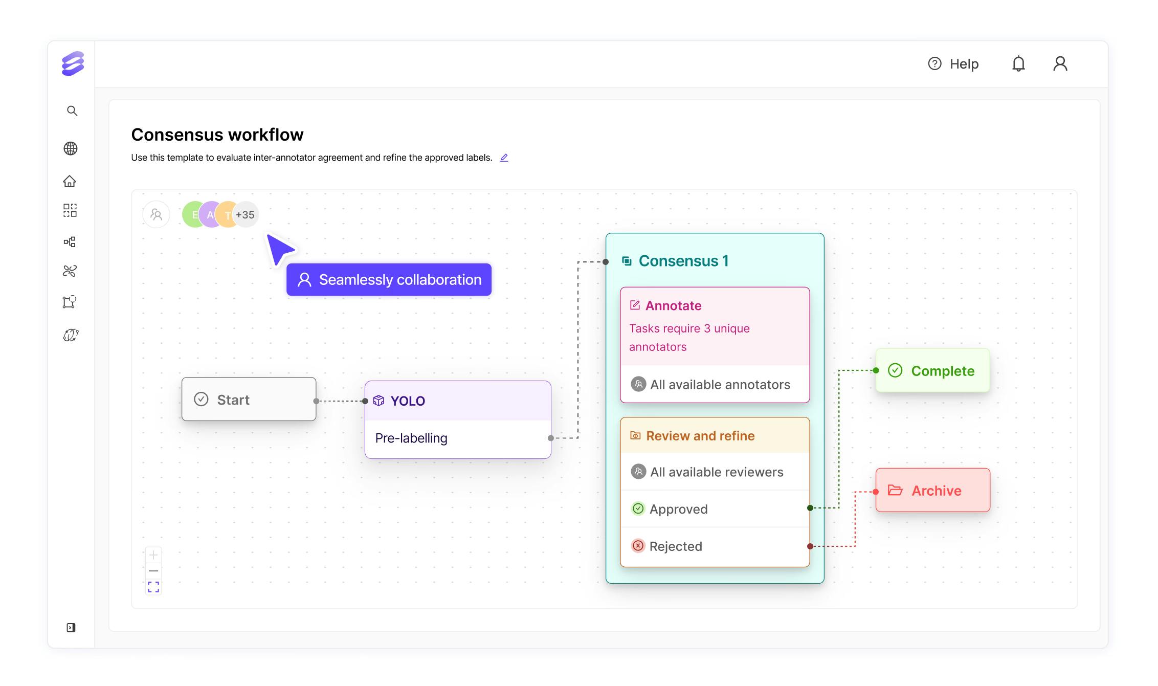The width and height of the screenshot is (1158, 686).
Task: Click the collaborators icon on canvas
Action: (157, 214)
